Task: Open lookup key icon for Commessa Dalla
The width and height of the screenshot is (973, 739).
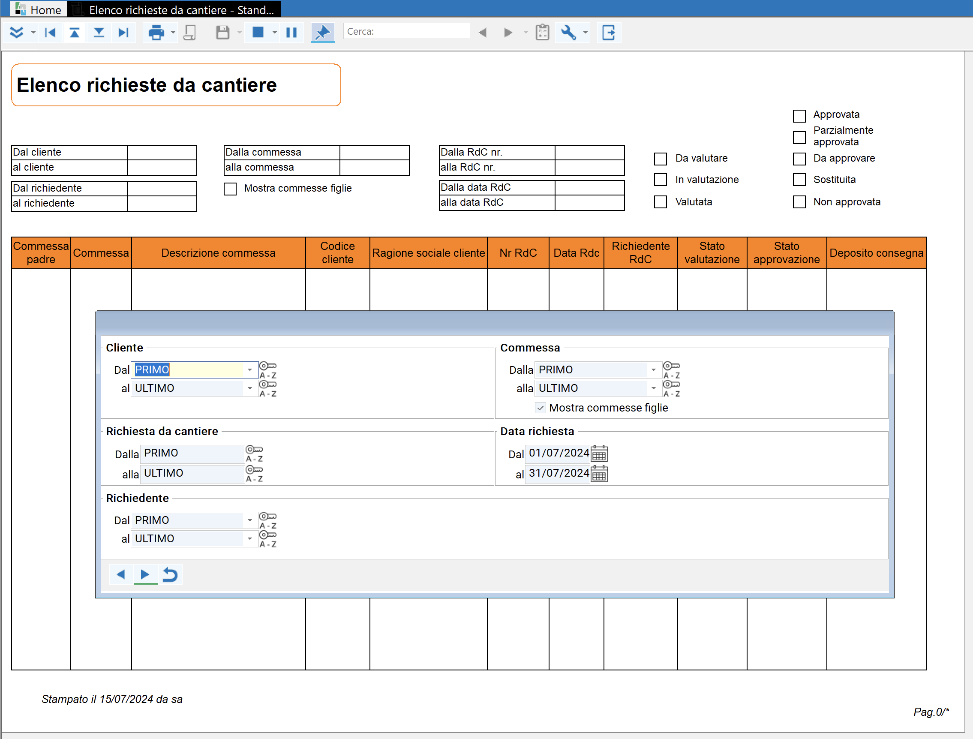Action: pos(671,370)
